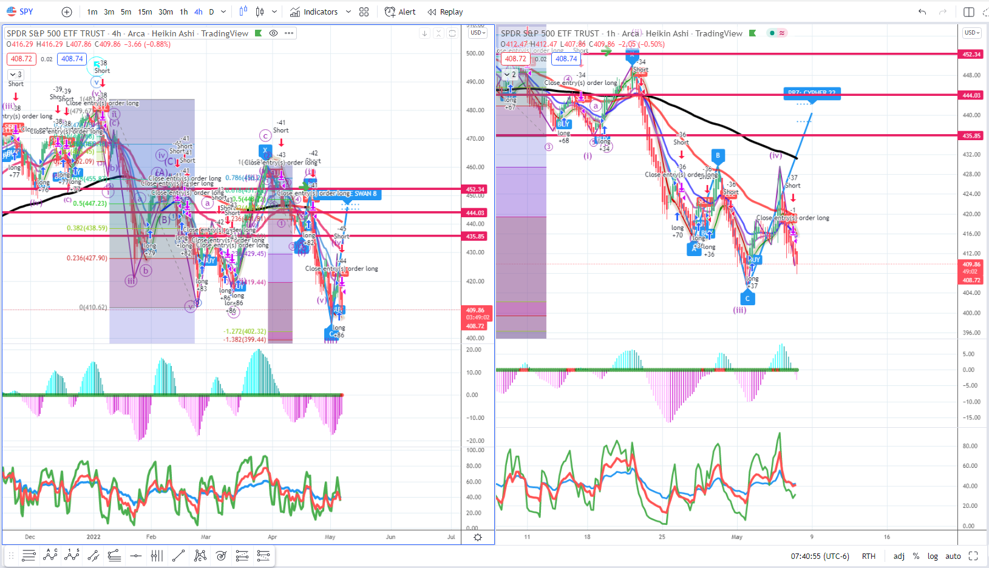The width and height of the screenshot is (989, 568).
Task: Select the 5m timeframe
Action: click(x=126, y=12)
